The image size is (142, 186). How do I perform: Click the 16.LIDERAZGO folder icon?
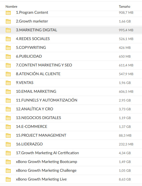coord(8,144)
